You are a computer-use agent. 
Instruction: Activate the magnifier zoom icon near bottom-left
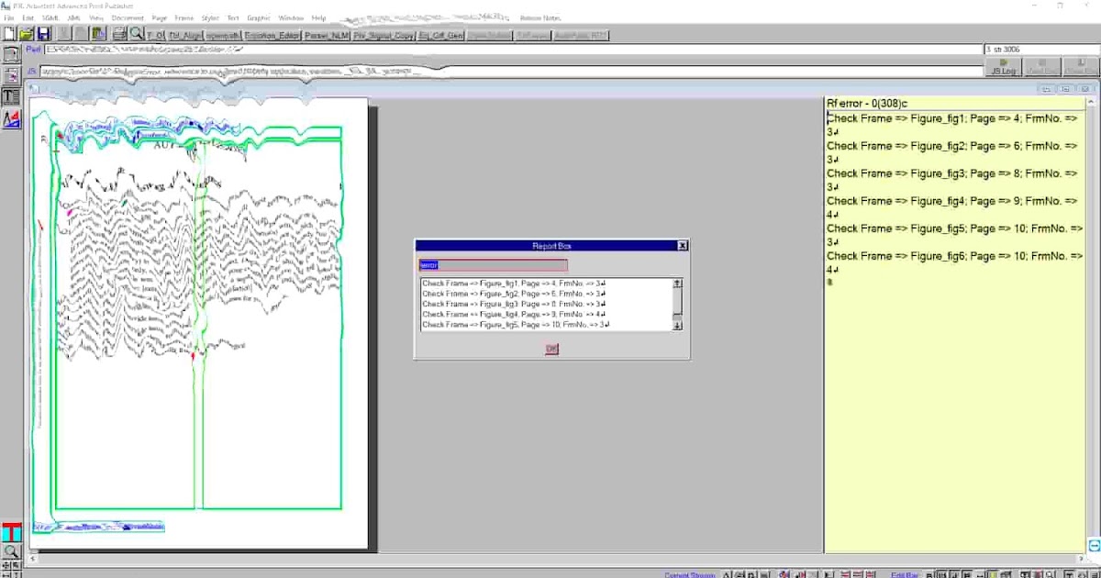(x=12, y=550)
